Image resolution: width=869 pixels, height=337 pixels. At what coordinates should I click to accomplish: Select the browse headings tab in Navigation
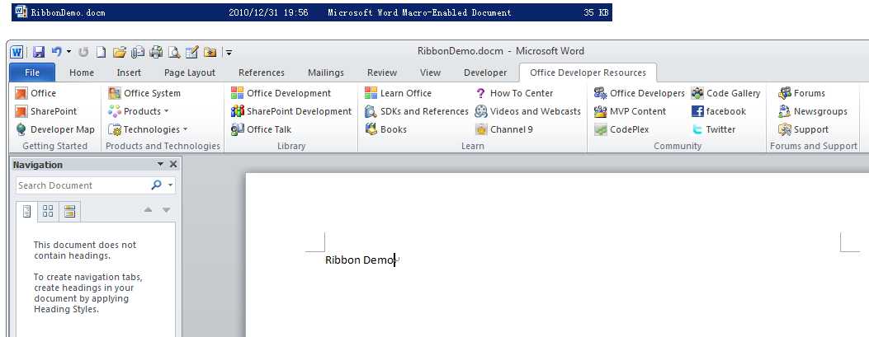click(26, 211)
